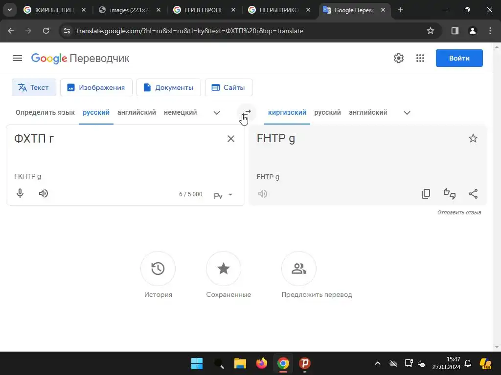Select русский as source language
The image size is (501, 375).
click(96, 113)
